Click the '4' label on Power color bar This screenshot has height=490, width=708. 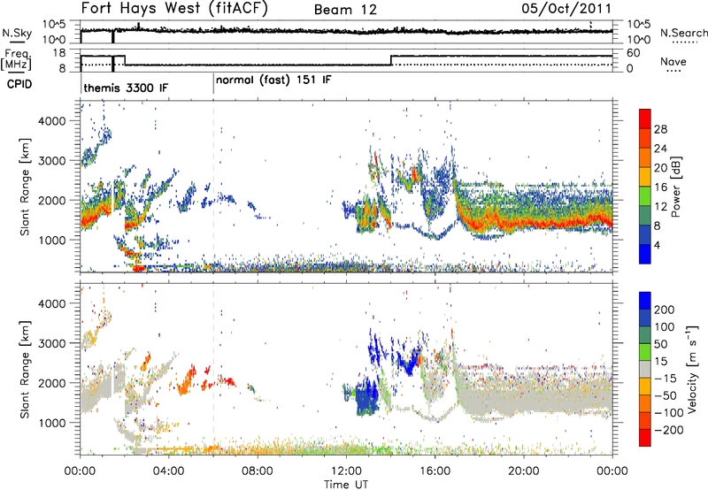[x=657, y=246]
